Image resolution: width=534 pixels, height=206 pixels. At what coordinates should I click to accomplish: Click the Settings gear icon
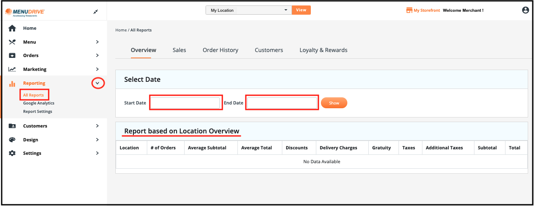tap(12, 153)
